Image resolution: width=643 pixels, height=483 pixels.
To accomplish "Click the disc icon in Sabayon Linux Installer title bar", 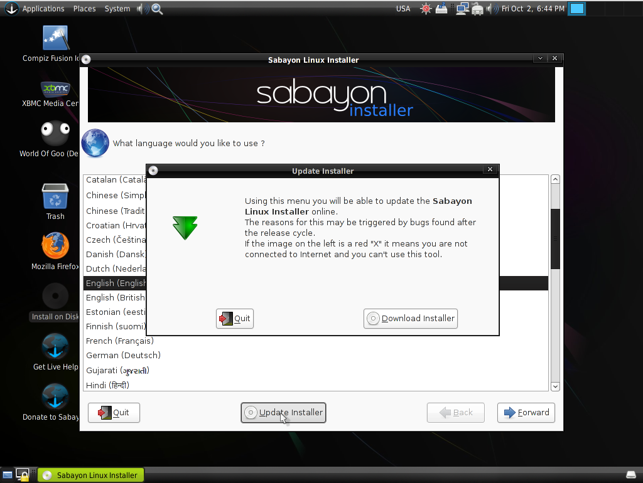I will point(86,60).
